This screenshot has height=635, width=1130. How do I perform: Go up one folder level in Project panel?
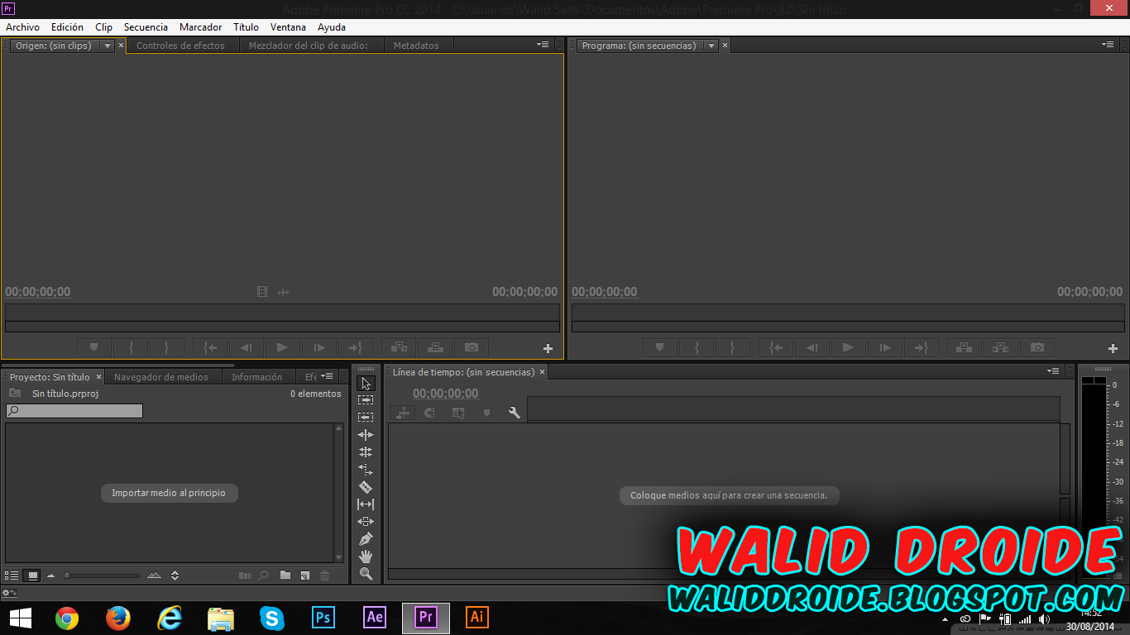point(15,394)
